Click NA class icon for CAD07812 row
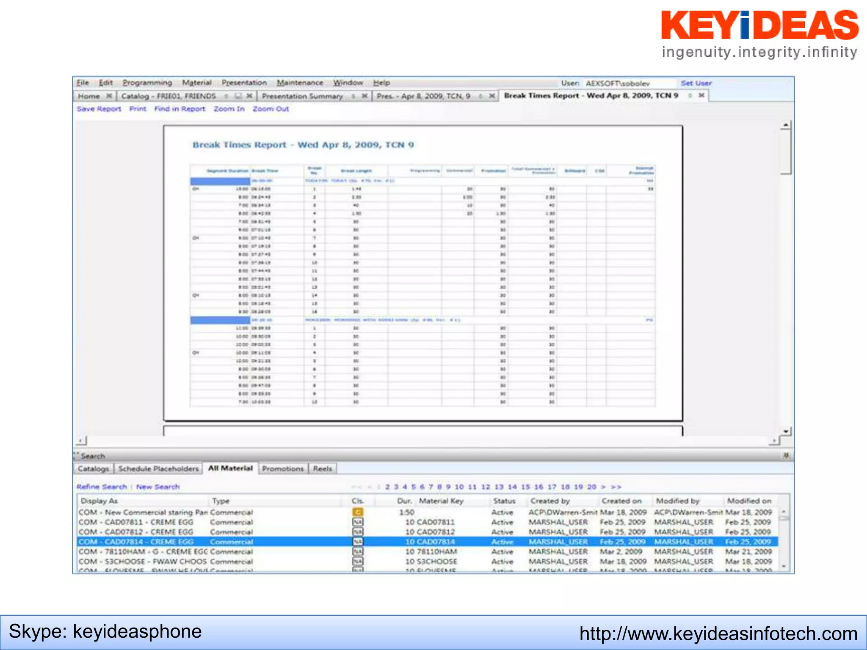This screenshot has height=650, width=867. click(357, 532)
